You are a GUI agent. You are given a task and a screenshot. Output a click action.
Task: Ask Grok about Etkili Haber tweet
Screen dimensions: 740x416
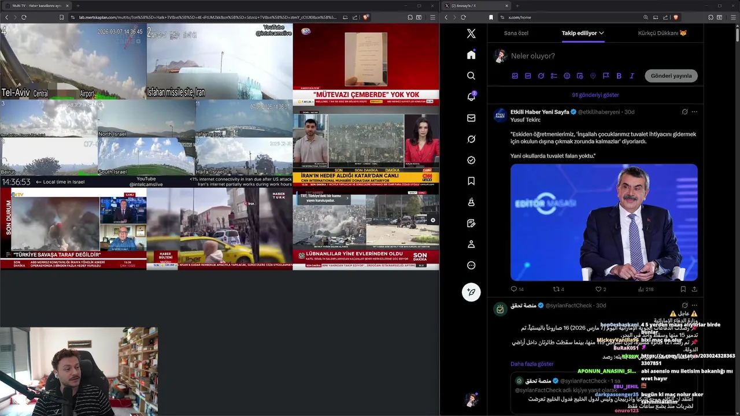point(684,112)
